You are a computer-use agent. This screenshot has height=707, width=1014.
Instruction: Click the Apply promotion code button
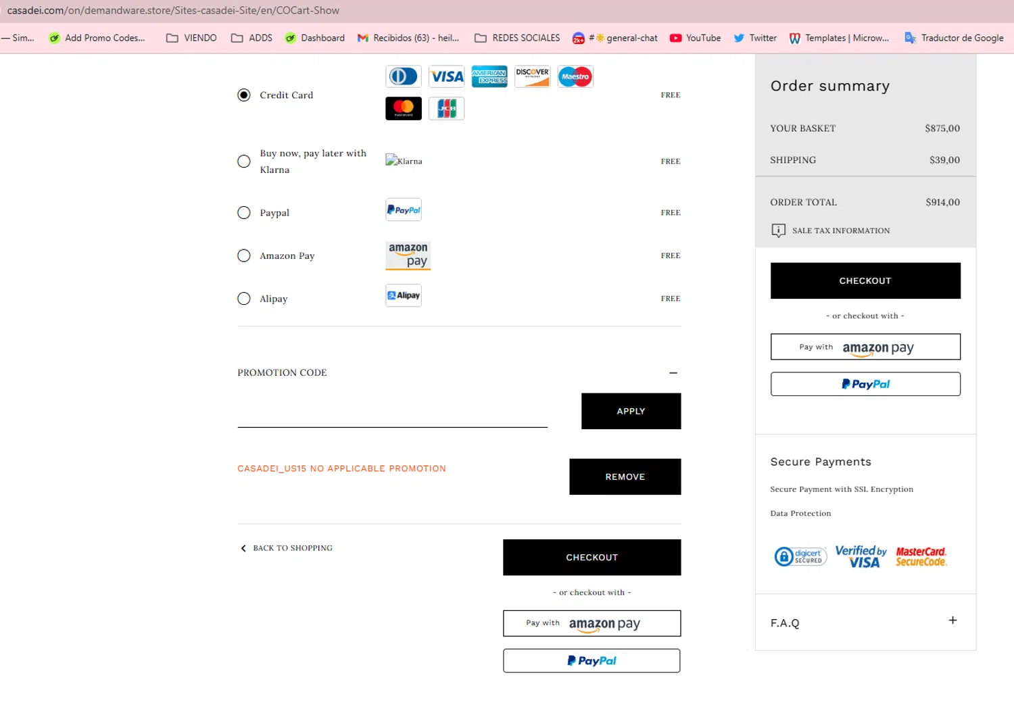coord(631,411)
